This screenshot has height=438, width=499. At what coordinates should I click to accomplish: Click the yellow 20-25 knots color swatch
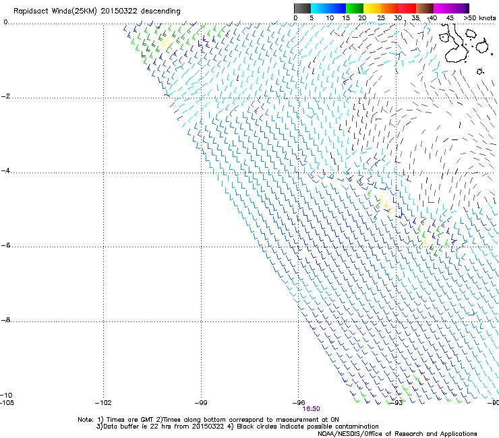[372, 8]
